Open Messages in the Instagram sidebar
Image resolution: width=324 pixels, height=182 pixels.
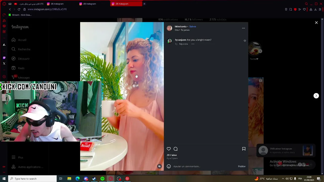[21, 77]
